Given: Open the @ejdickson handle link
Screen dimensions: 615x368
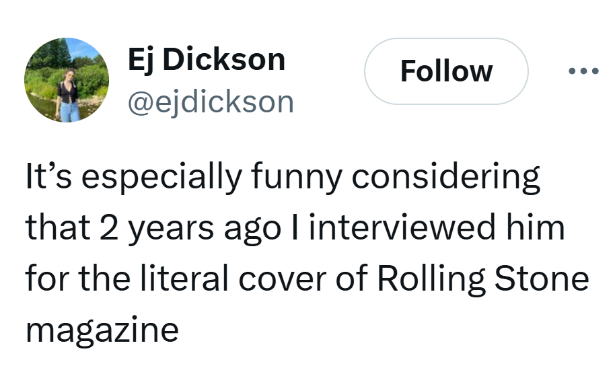Looking at the screenshot, I should 211,102.
